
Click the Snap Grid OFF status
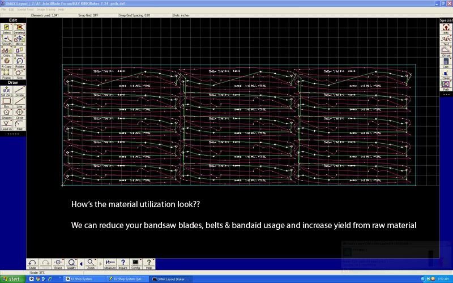coord(88,15)
